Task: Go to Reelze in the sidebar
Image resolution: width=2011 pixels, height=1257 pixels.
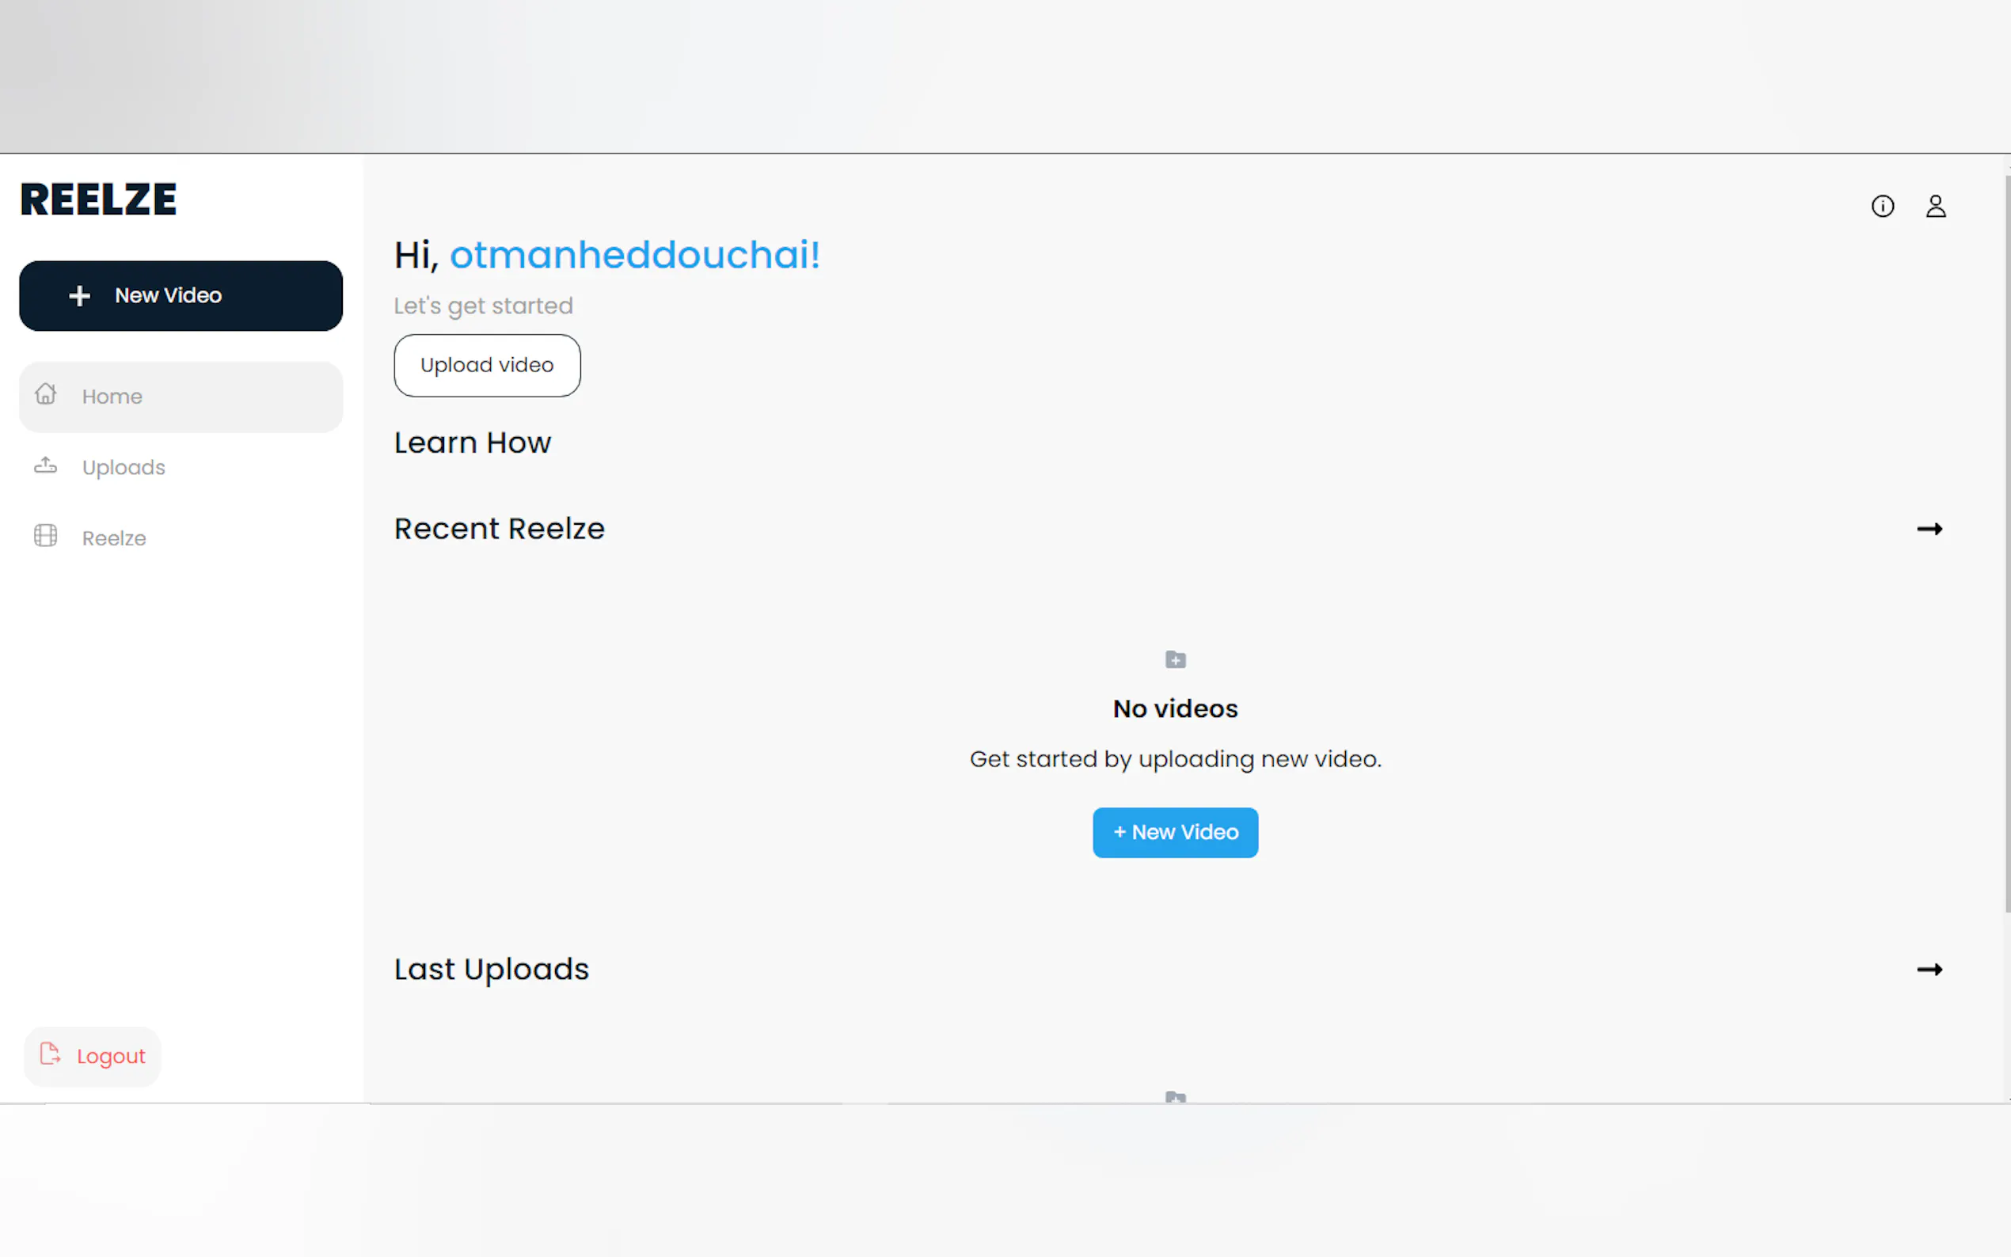Action: click(x=114, y=539)
